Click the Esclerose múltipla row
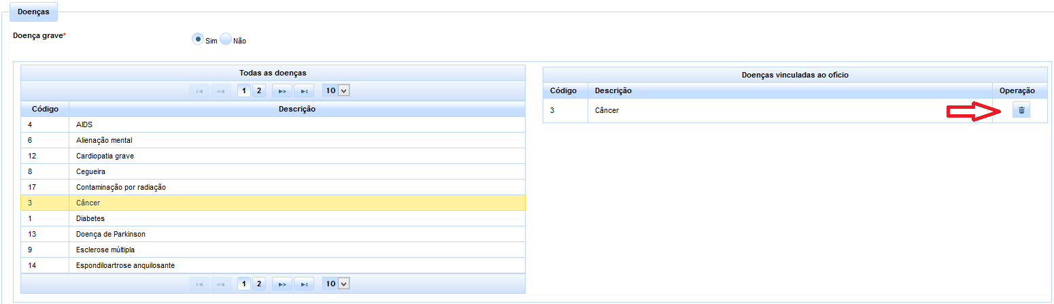 [x=272, y=250]
